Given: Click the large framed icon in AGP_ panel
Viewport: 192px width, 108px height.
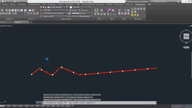Looking at the screenshot, I should (96, 10).
